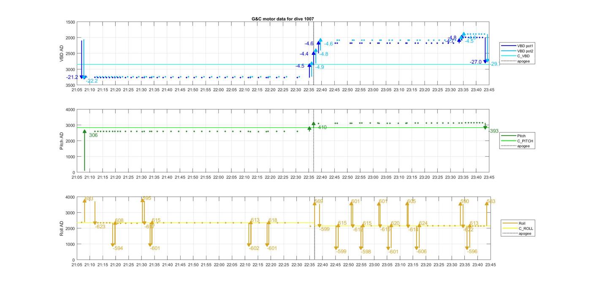
Task: Select the "Pitch AD" y-axis label
Action: [x=62, y=141]
